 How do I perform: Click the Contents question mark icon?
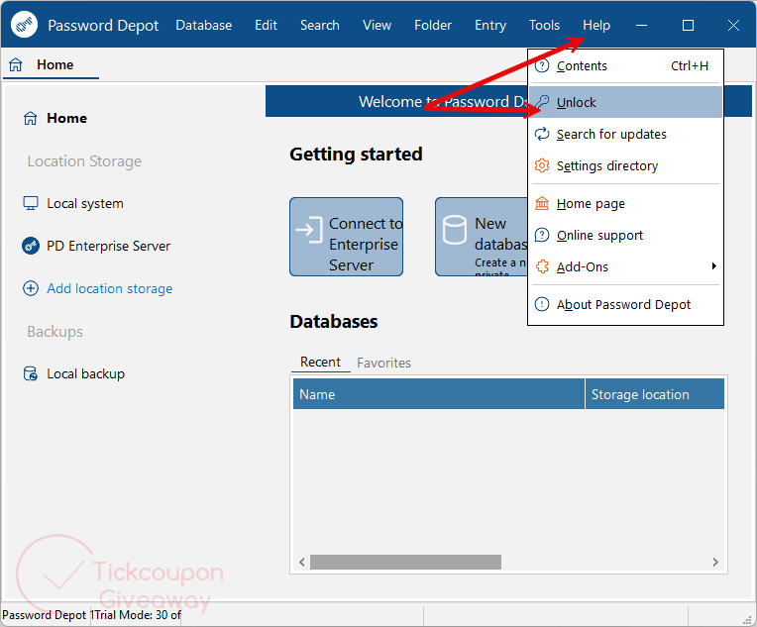pyautogui.click(x=542, y=65)
